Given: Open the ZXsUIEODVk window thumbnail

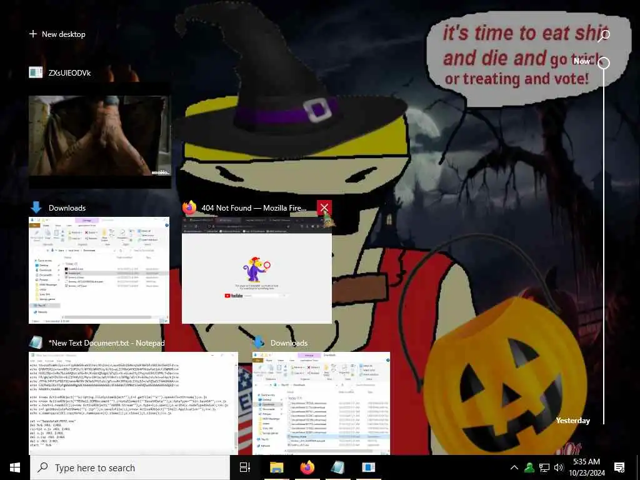Looking at the screenshot, I should [100, 137].
